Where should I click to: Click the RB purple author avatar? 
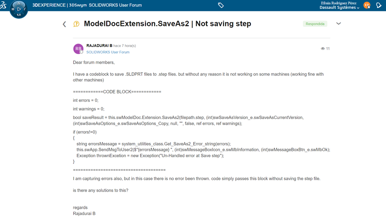(78, 49)
